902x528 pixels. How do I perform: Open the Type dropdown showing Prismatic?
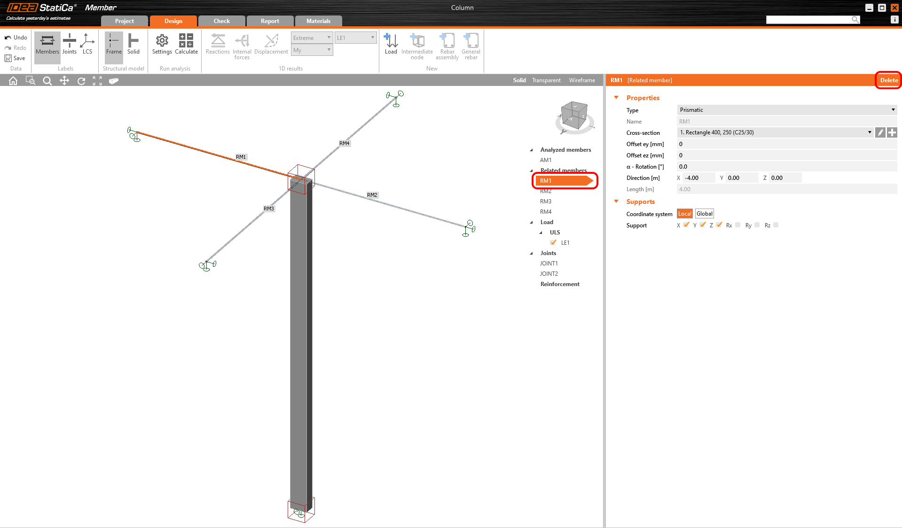click(x=786, y=110)
